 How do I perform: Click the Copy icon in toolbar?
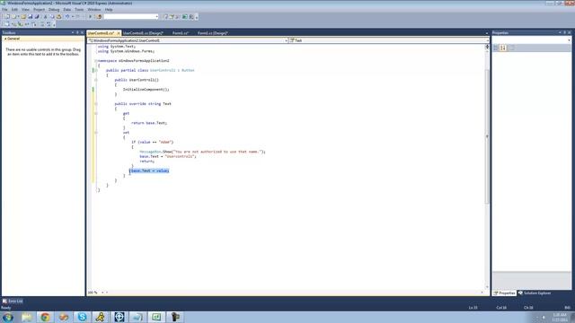tap(52, 17)
